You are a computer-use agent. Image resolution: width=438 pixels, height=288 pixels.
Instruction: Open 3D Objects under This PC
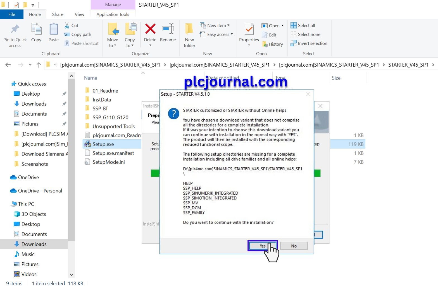(34, 214)
